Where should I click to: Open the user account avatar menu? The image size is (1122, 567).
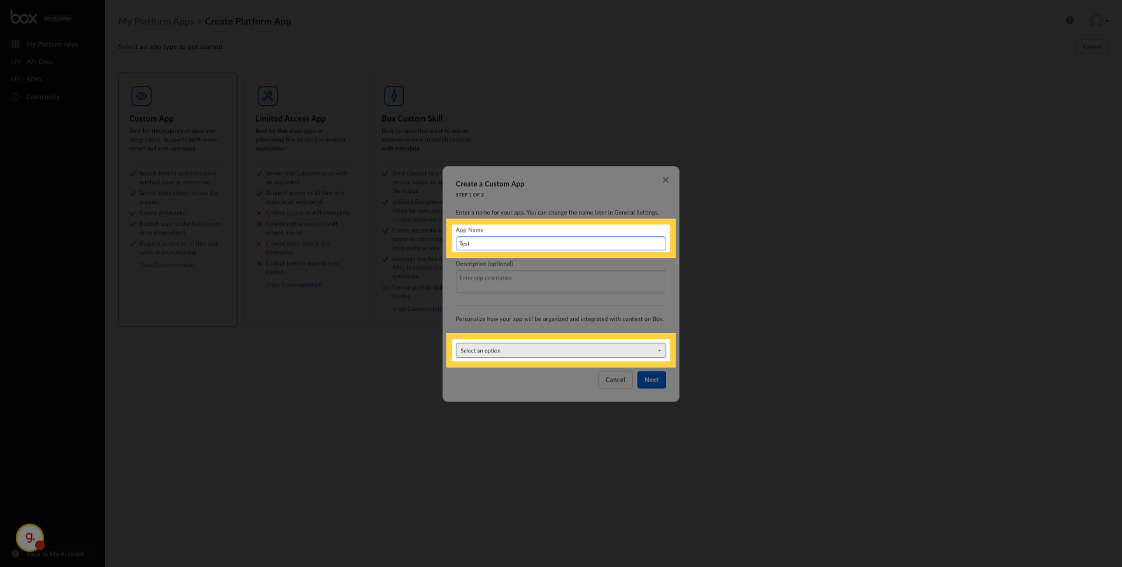click(x=1096, y=20)
